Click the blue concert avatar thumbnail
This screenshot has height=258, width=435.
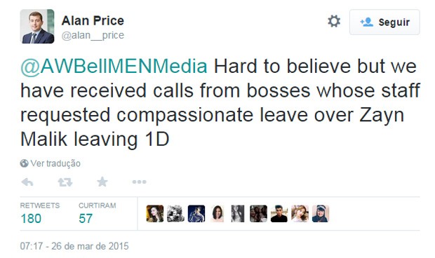(x=196, y=214)
